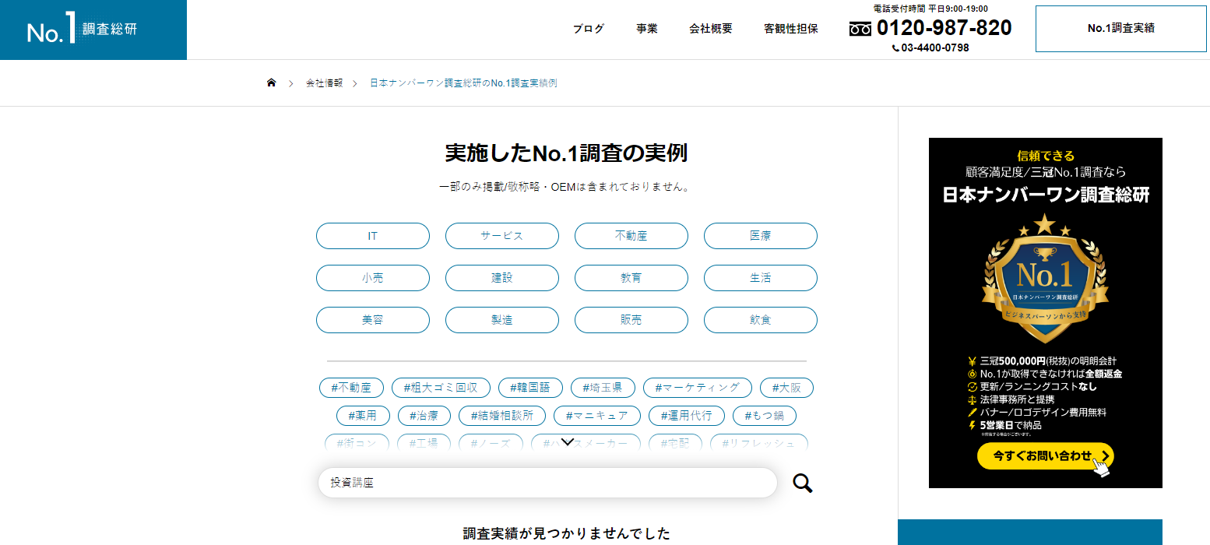Filter by the 飲食 category
1210x545 pixels.
(760, 320)
